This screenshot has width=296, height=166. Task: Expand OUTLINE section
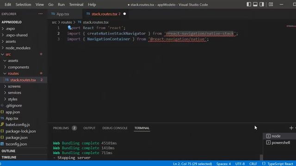[8, 151]
